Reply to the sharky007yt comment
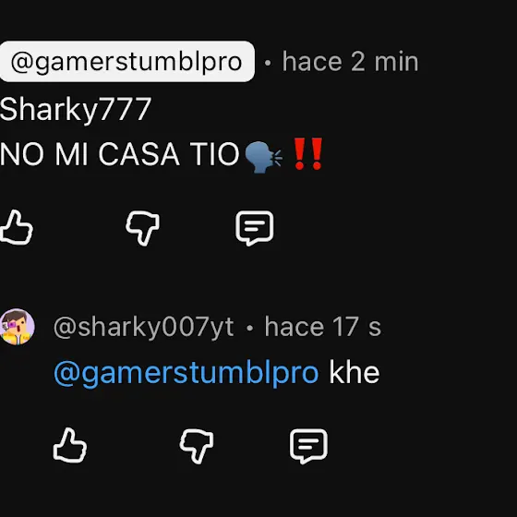Viewport: 517px width, 517px height. (308, 446)
